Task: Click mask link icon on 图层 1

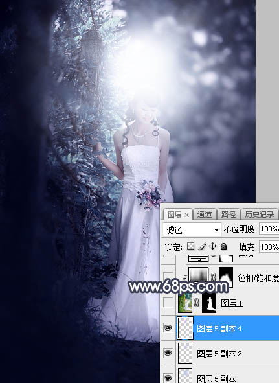Action: point(197,303)
